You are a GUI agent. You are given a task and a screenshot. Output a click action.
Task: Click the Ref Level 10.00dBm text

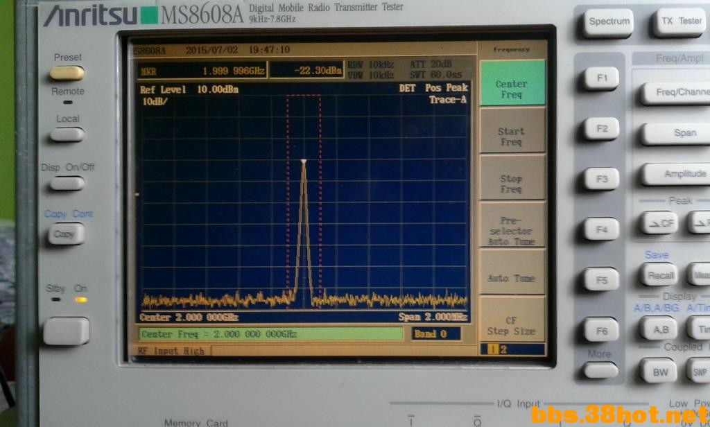click(x=189, y=89)
